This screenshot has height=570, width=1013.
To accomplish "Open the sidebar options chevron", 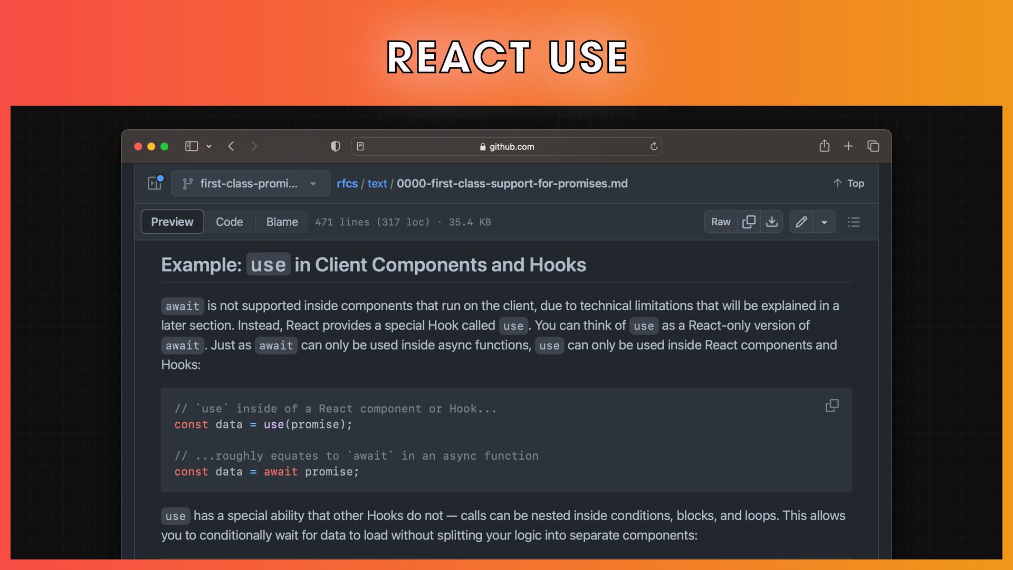I will pos(209,146).
